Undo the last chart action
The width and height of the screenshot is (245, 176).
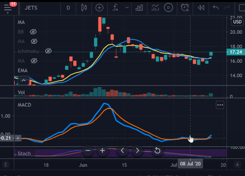[x=215, y=7]
